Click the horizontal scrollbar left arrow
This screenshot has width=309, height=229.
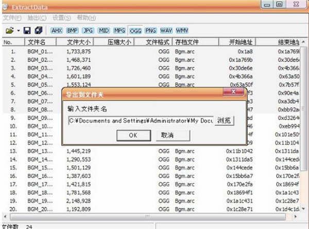5,217
